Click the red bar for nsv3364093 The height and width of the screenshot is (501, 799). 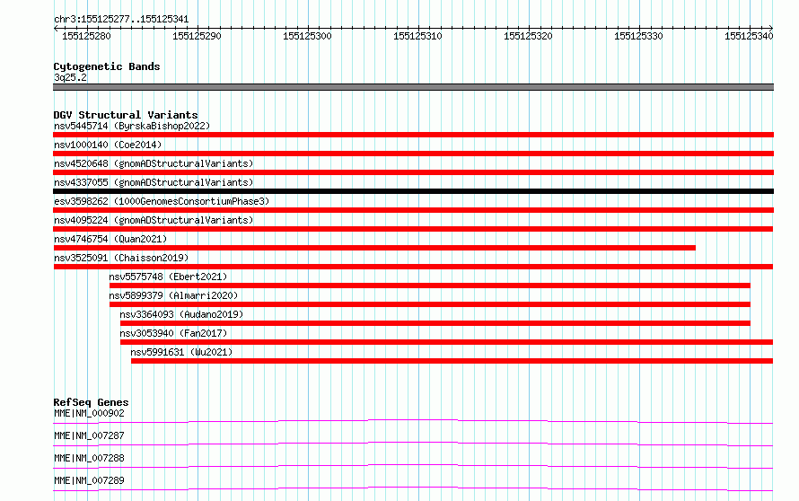[435, 323]
